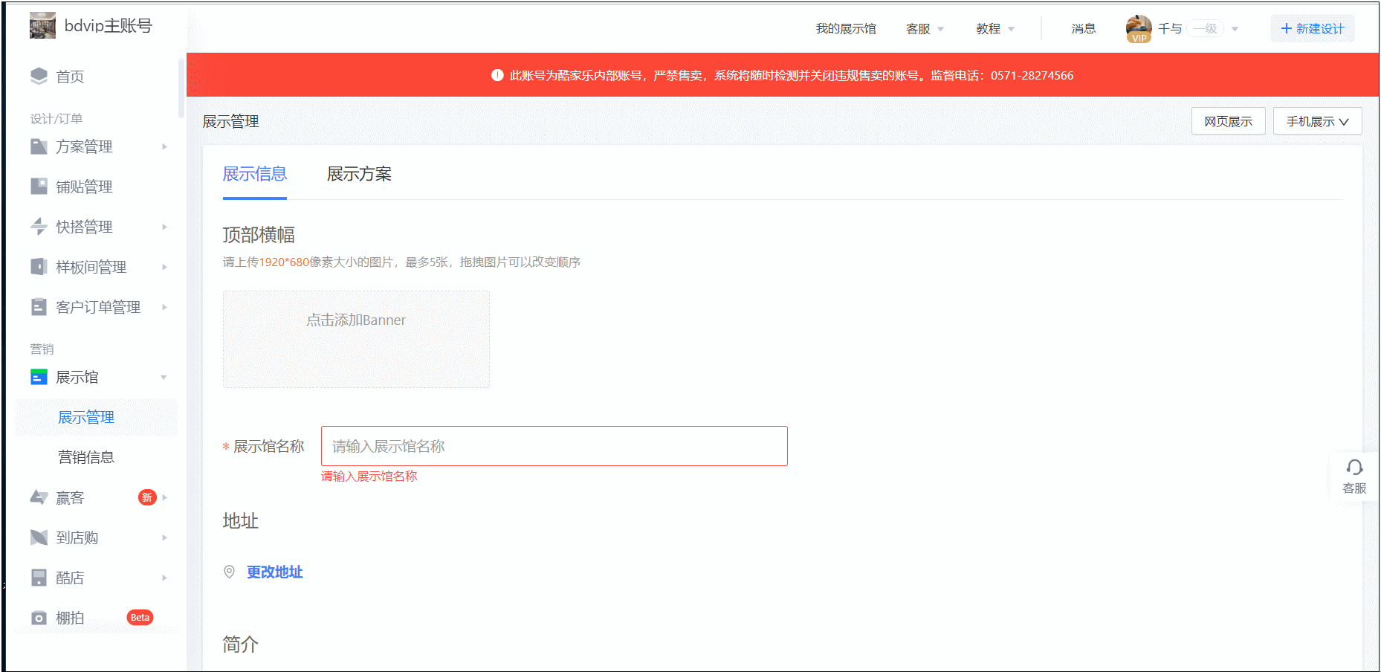Viewport: 1381px width, 672px height.
Task: Open the 手机展示 dropdown
Action: (x=1317, y=121)
